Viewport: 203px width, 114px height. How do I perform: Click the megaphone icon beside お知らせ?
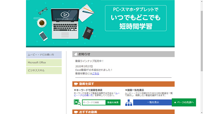click(x=76, y=54)
